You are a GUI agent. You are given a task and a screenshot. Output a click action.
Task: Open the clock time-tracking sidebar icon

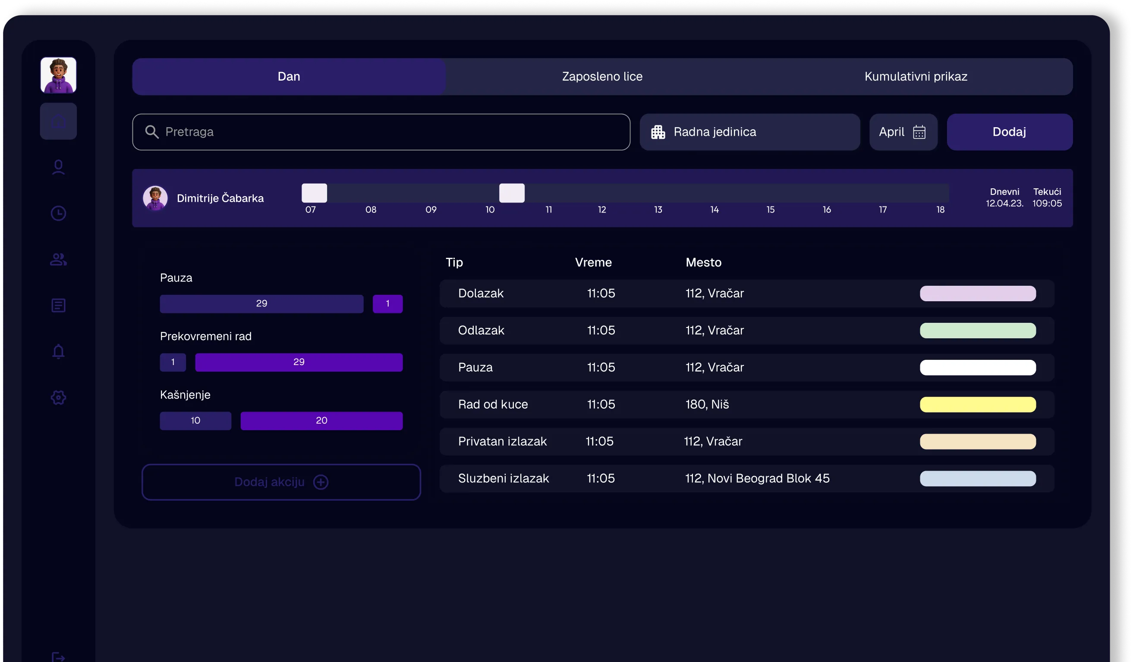[x=58, y=213]
